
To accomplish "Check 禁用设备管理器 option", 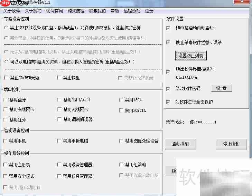I will (x=59, y=165).
